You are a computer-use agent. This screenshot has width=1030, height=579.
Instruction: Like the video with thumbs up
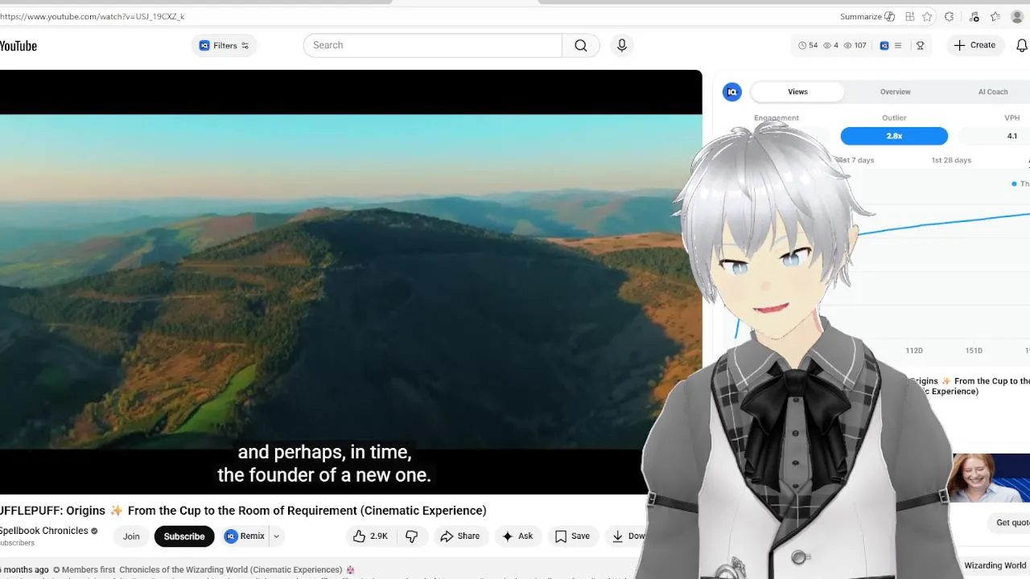[x=370, y=536]
